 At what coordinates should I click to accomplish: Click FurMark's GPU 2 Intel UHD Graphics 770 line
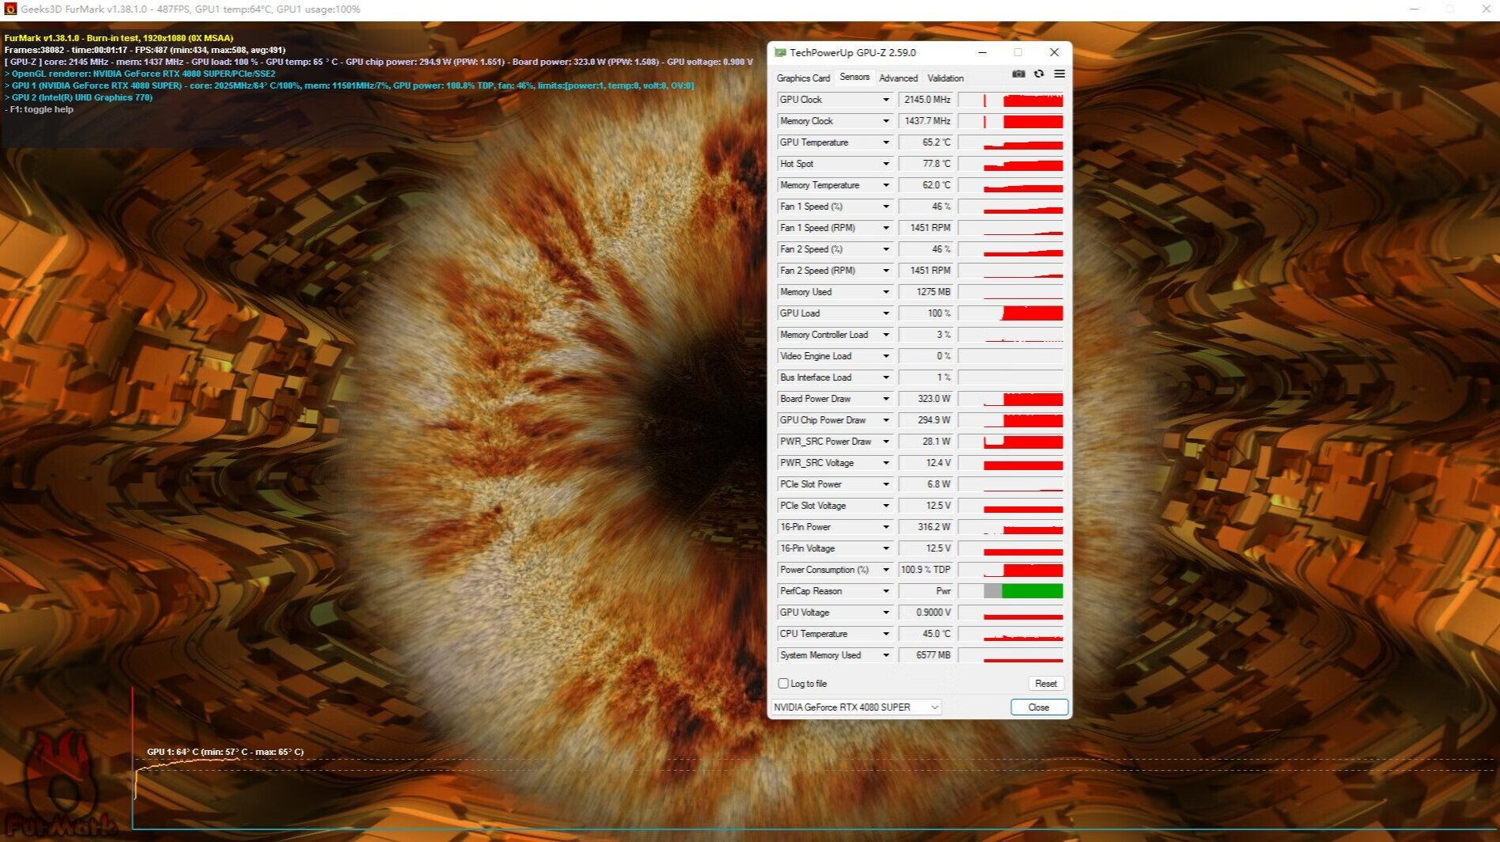(x=78, y=97)
